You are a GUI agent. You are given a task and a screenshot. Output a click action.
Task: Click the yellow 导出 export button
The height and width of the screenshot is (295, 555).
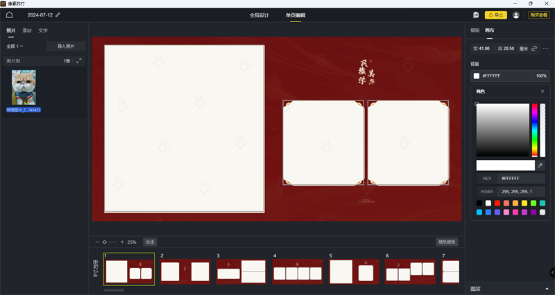click(x=496, y=15)
